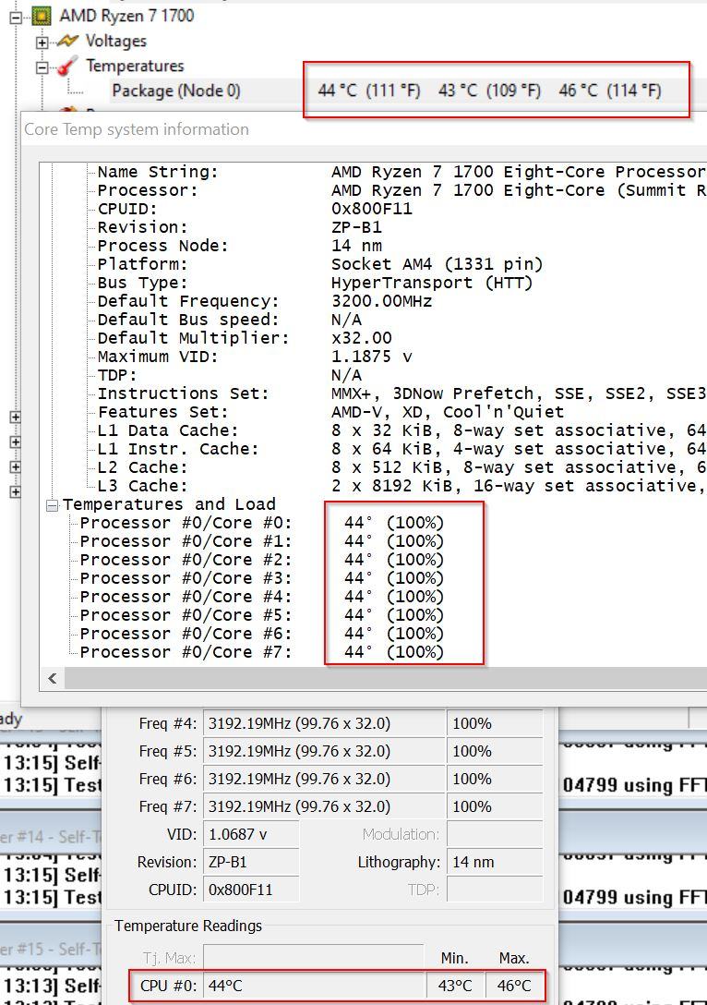Select Processor #0/Core #0 row
The image size is (707, 1005).
tap(262, 523)
